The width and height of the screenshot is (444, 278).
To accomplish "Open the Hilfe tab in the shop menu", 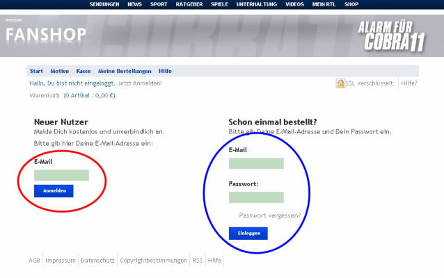I will point(165,71).
